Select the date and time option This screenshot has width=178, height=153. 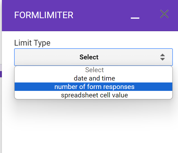[x=94, y=78]
